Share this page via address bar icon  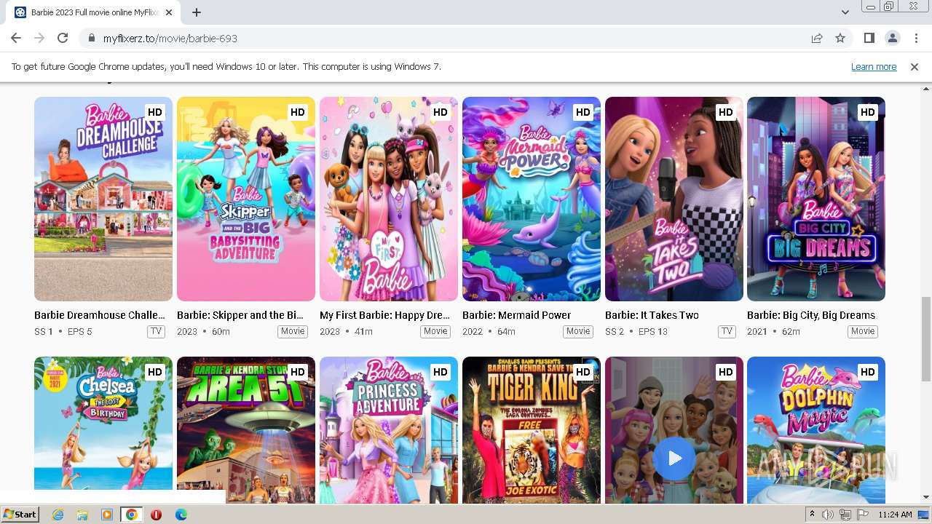(817, 38)
